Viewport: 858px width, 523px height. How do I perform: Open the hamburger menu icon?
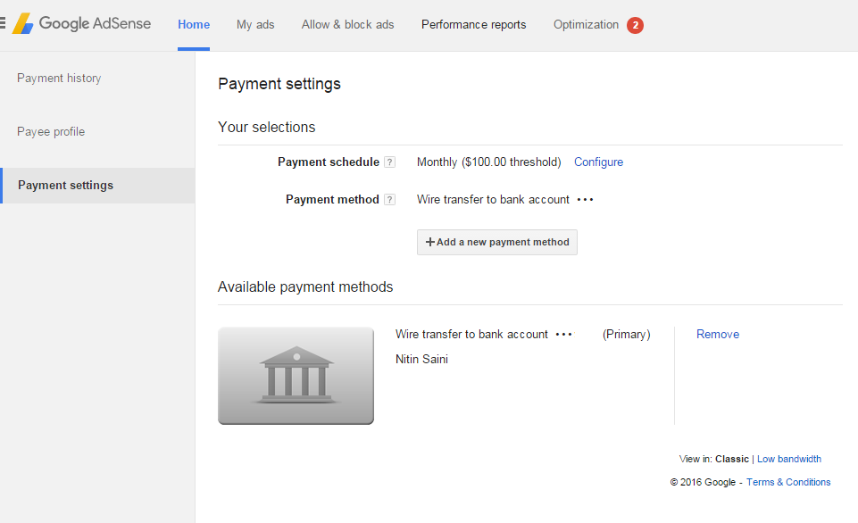pos(2,23)
